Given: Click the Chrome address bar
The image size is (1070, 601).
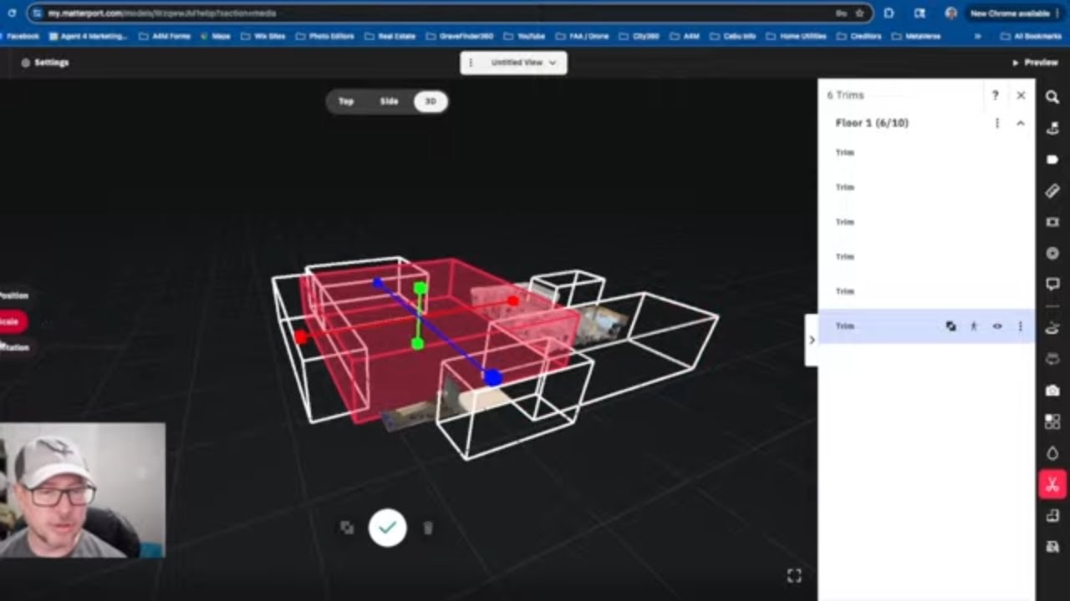Looking at the screenshot, I should click(x=450, y=13).
